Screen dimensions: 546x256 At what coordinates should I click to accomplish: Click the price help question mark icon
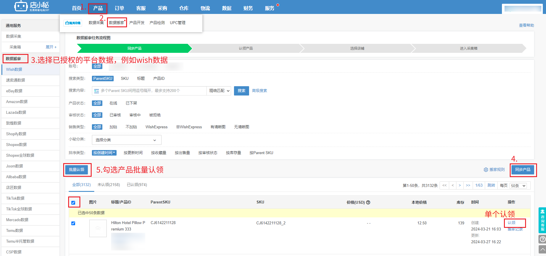click(368, 202)
